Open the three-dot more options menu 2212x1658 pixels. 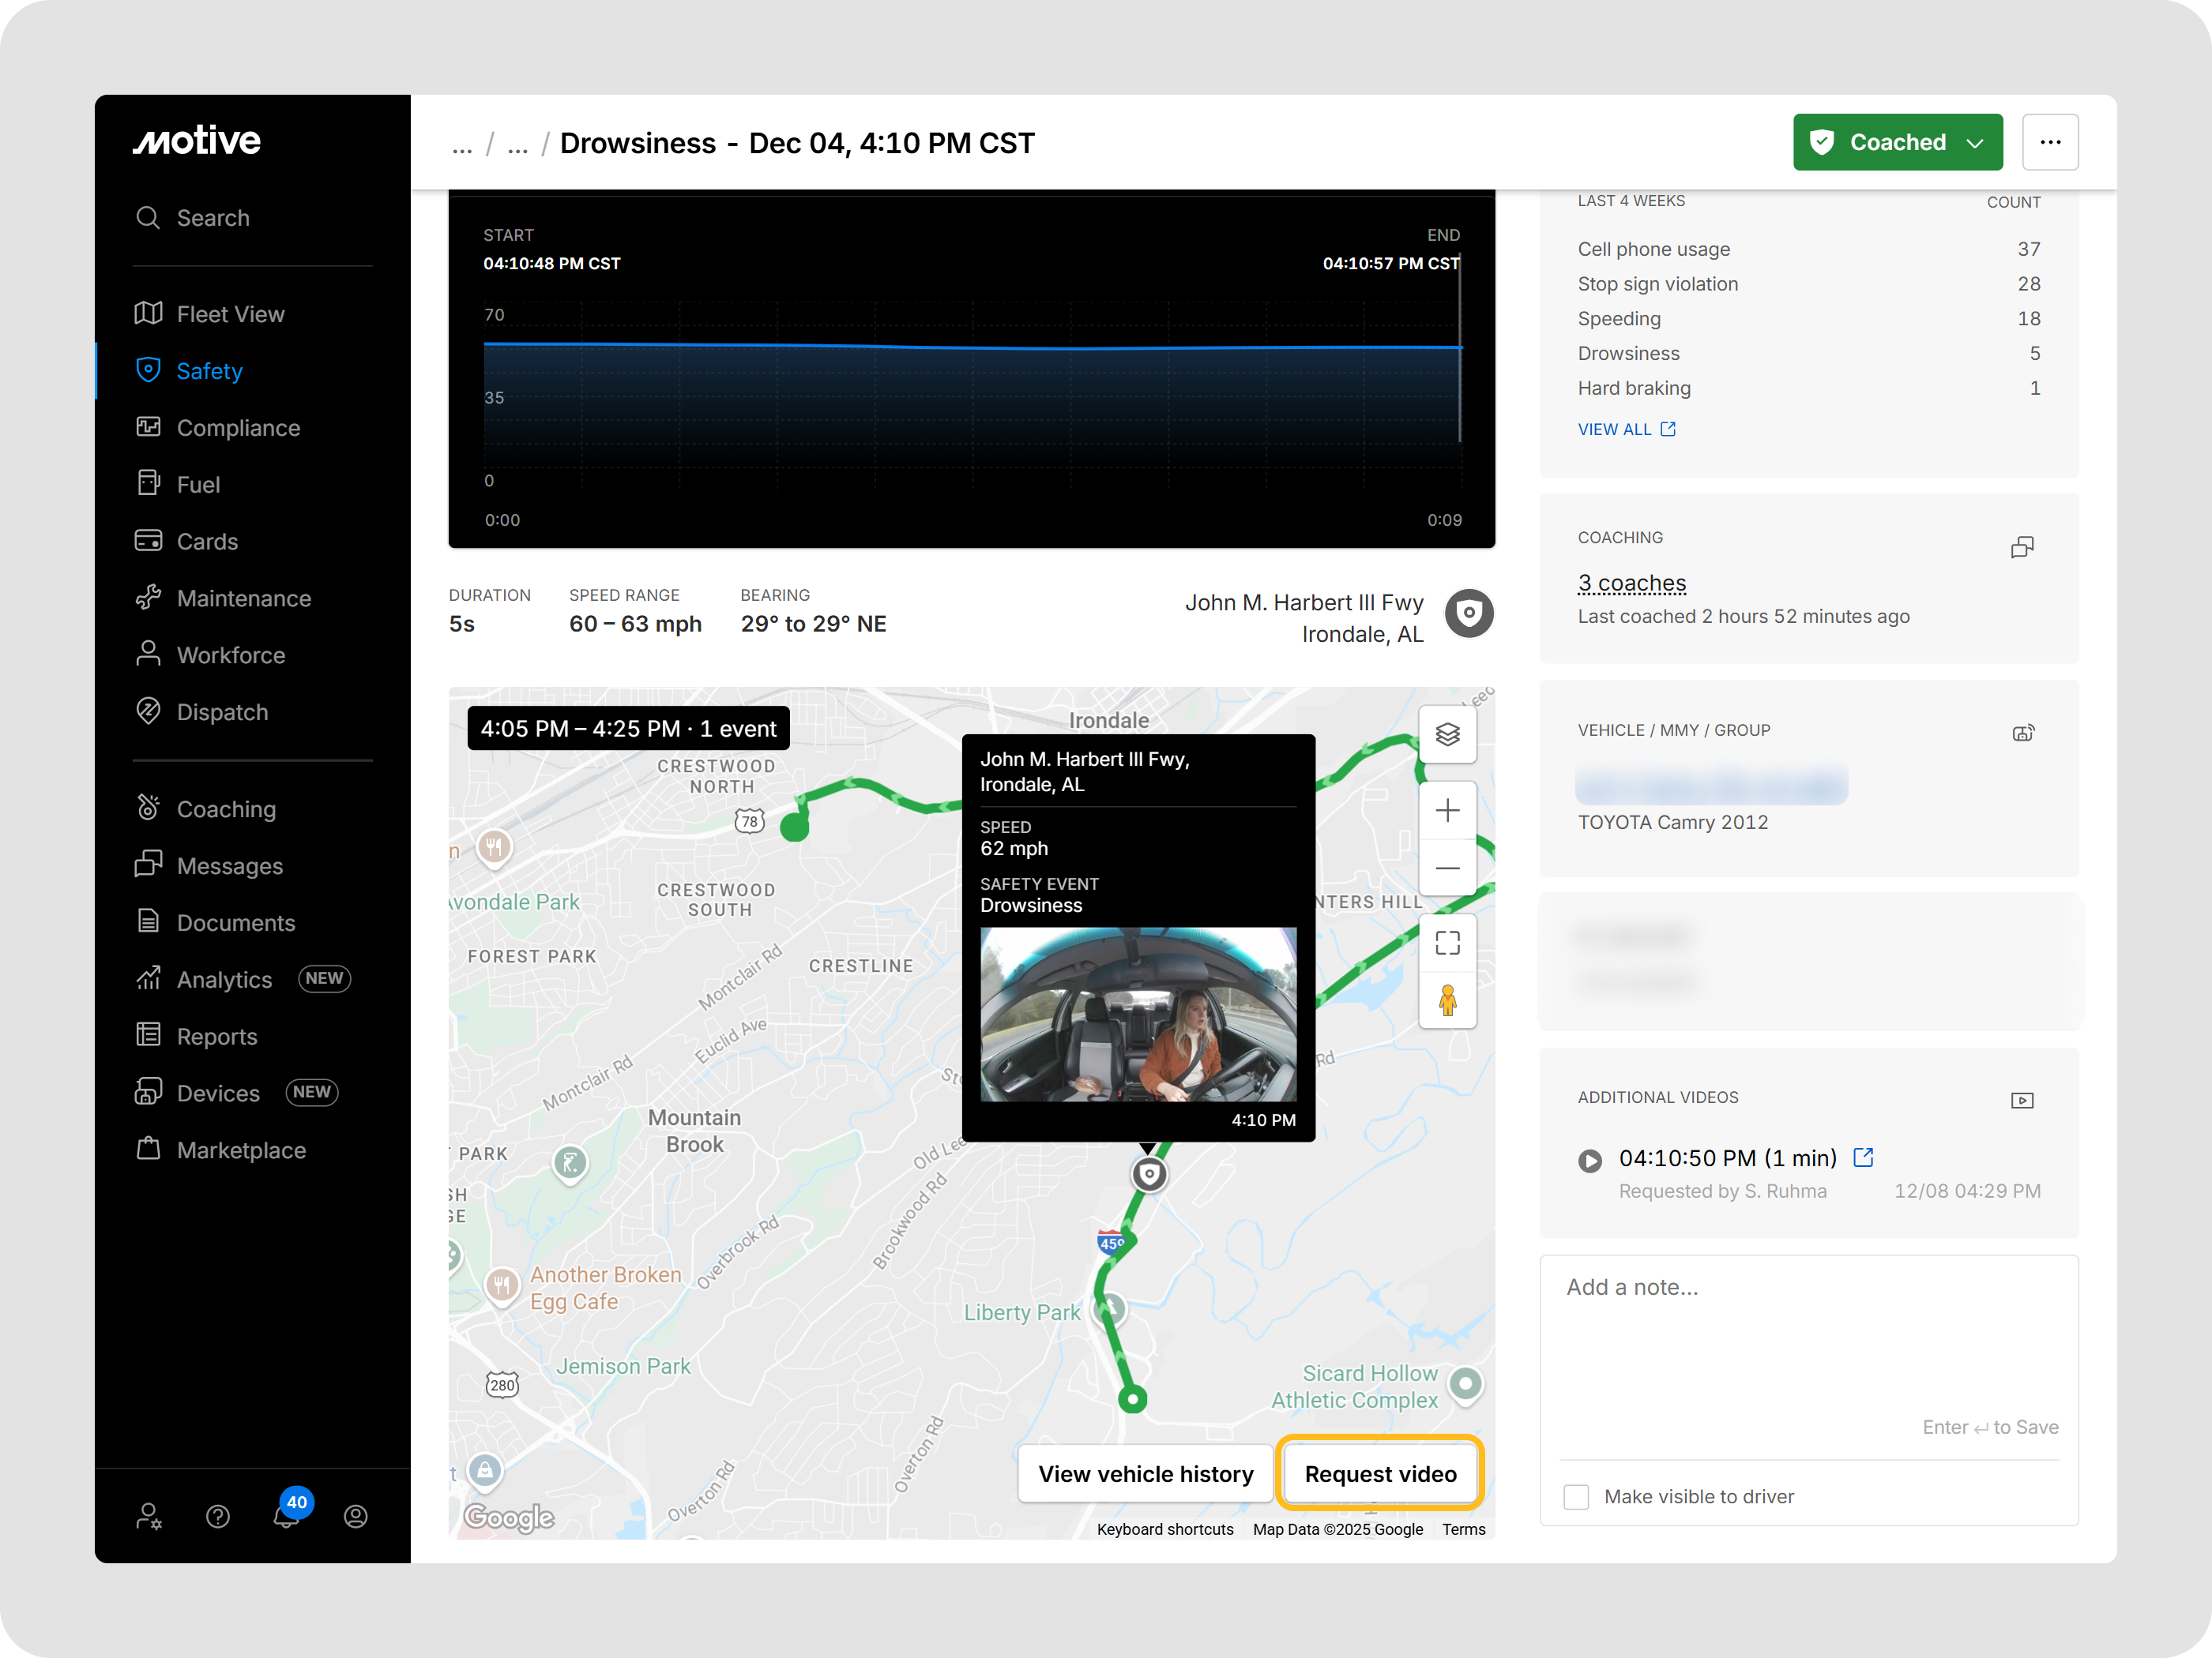2050,142
